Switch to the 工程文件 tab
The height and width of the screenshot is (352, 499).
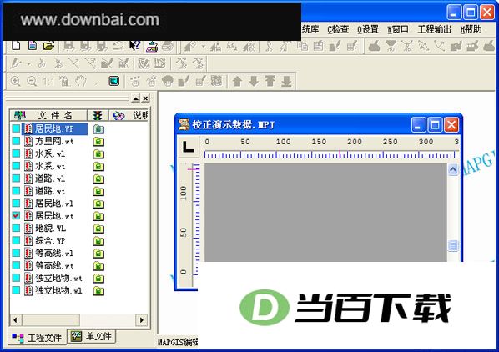37,337
